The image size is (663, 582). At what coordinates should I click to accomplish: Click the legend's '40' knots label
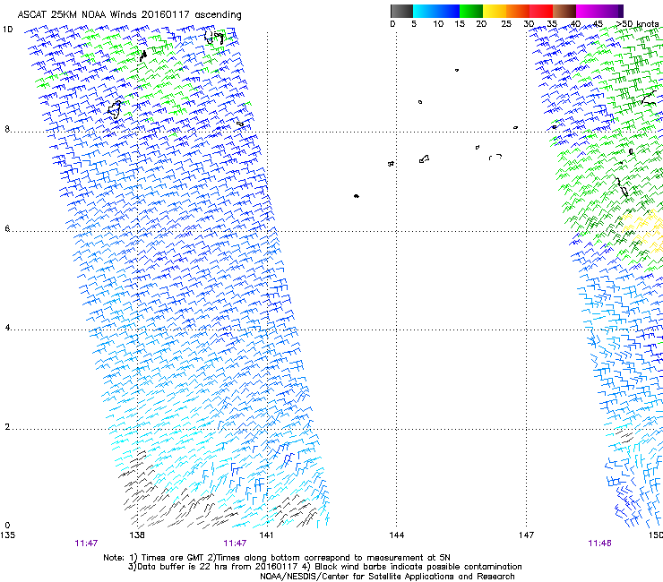coord(575,24)
